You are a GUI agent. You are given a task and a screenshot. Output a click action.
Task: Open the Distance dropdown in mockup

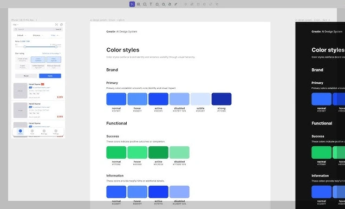pos(38,35)
